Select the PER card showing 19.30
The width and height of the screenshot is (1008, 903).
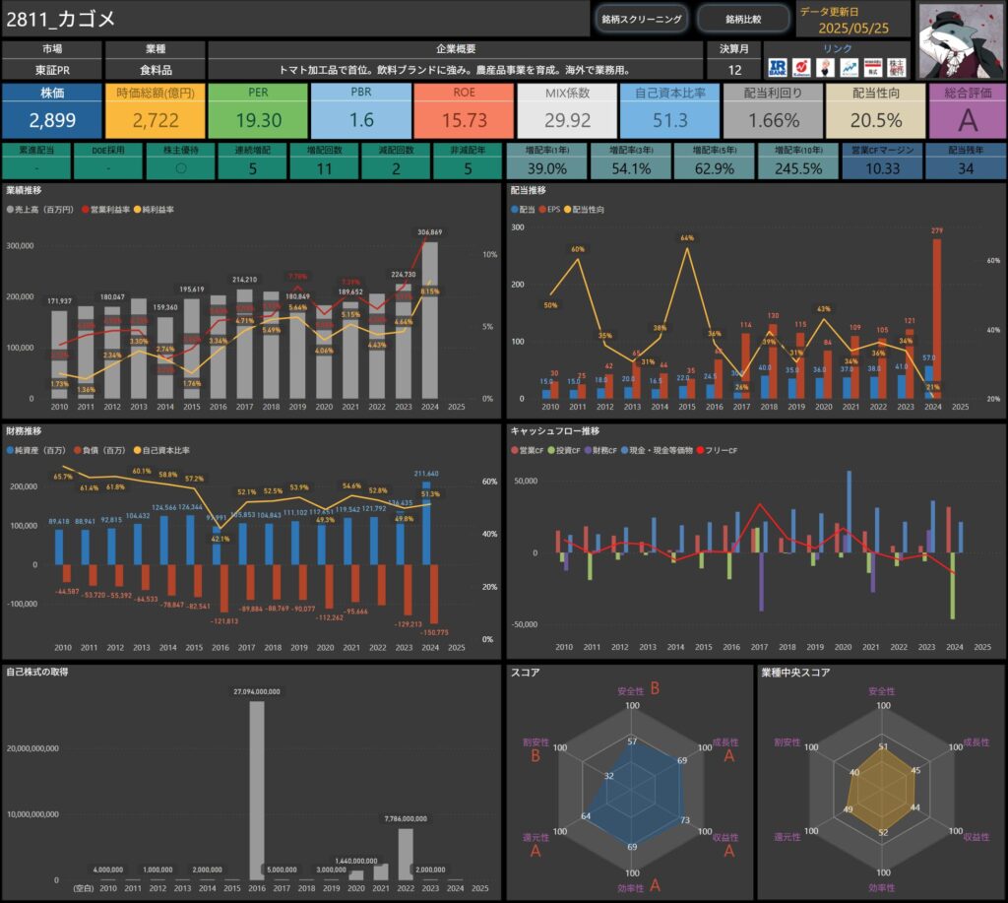tap(258, 110)
